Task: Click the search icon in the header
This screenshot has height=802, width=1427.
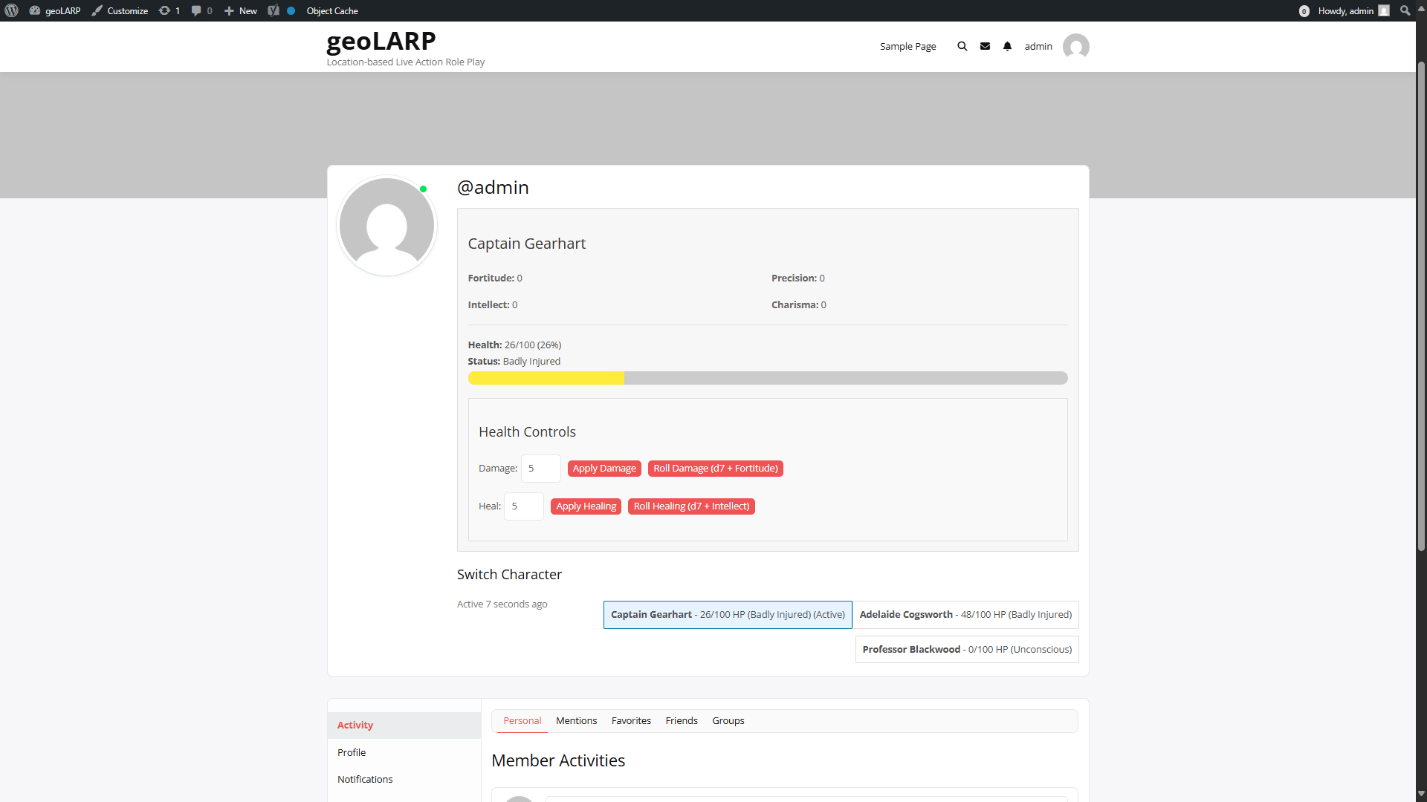Action: (x=962, y=46)
